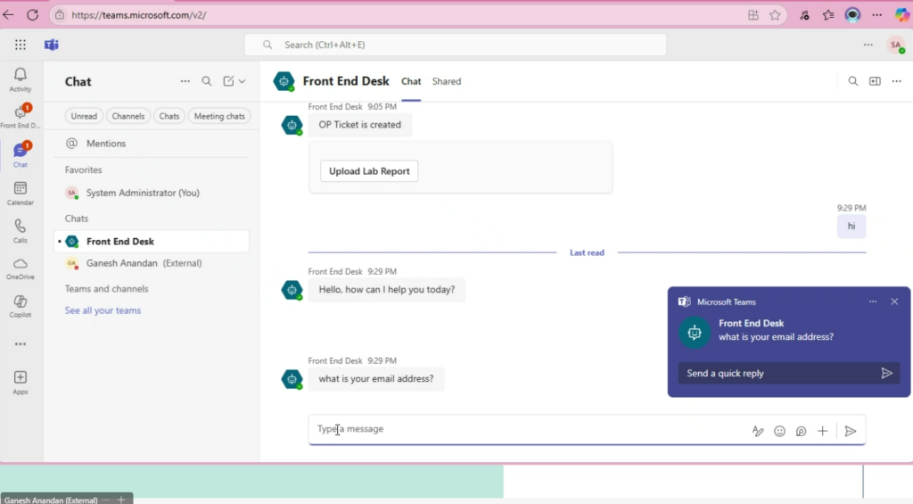
Task: Open notification options ellipsis
Action: pyautogui.click(x=873, y=302)
